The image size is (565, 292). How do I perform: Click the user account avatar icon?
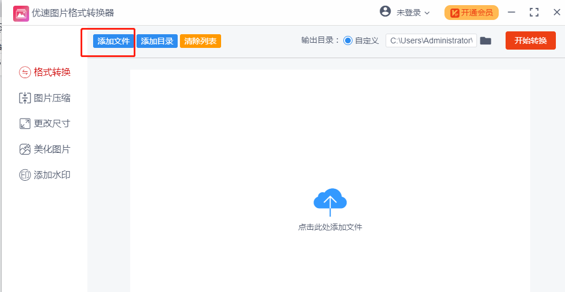tap(385, 11)
